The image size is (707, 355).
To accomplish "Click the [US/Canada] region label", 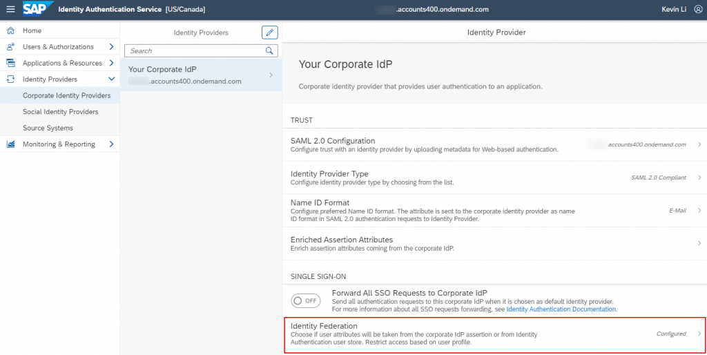I will (x=185, y=10).
